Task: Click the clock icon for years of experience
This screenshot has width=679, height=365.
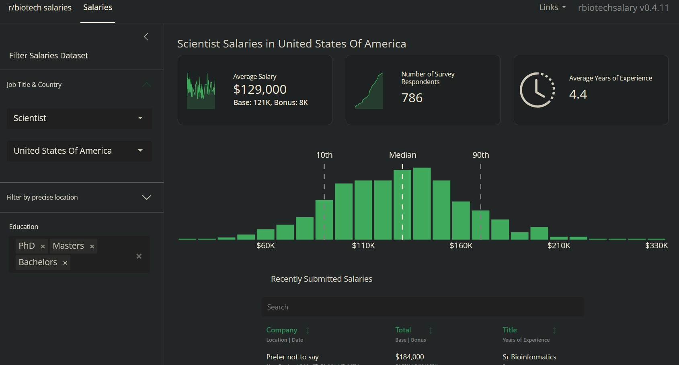Action: coord(537,90)
